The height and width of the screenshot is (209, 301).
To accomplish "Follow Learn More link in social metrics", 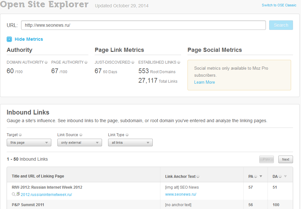I will tap(204, 82).
